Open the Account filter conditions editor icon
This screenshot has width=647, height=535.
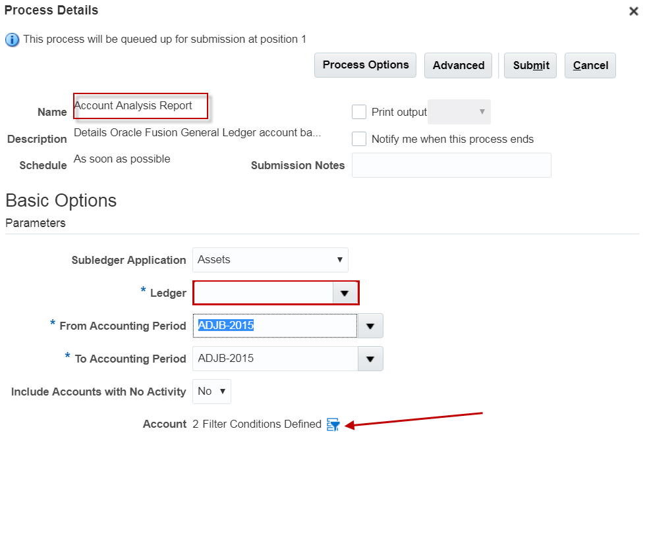[333, 424]
